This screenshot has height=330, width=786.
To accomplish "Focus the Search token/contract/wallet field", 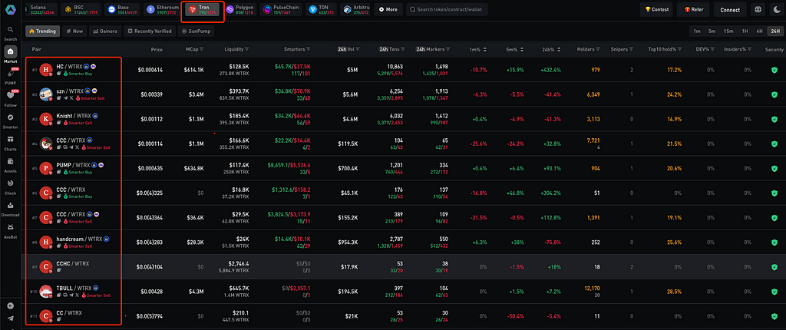I will 447,9.
